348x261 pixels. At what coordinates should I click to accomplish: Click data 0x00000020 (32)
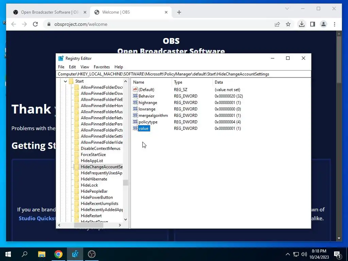click(x=229, y=96)
